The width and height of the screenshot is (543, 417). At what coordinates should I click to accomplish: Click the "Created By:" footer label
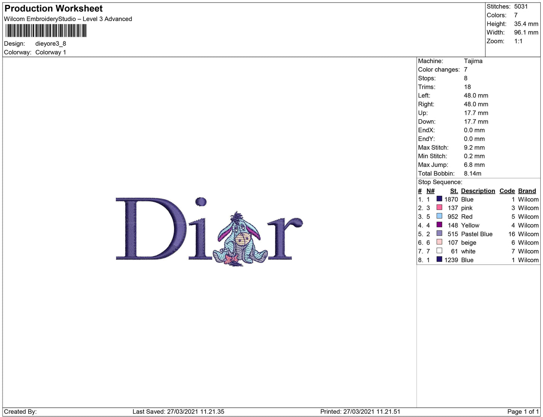[20, 412]
